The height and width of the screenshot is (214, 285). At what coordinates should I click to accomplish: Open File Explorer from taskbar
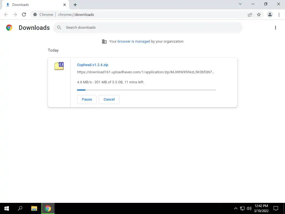click(34, 208)
